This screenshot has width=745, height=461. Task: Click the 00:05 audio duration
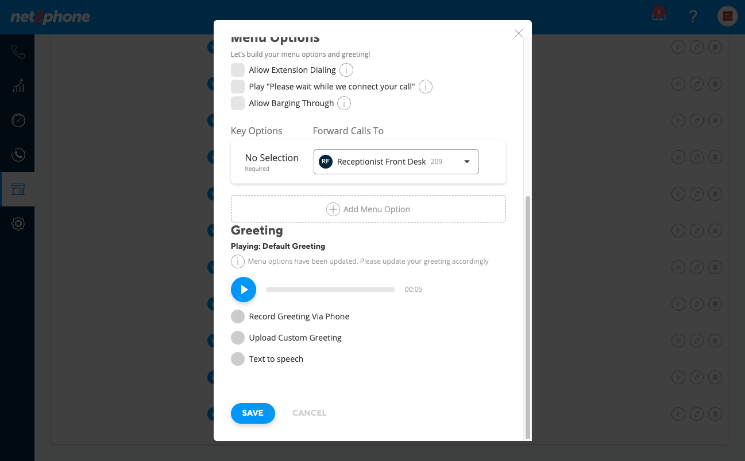(414, 290)
